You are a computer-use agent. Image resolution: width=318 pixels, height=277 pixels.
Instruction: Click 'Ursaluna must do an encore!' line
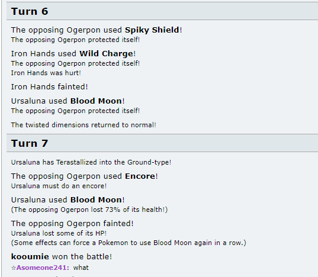click(59, 186)
